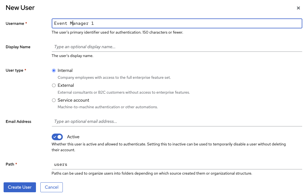The image size is (307, 195).
Task: Click the Username field label
Action: point(15,24)
